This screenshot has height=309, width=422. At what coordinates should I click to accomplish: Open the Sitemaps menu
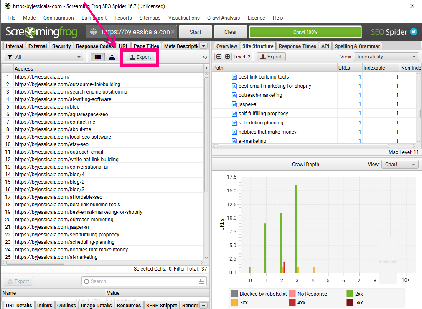click(150, 18)
